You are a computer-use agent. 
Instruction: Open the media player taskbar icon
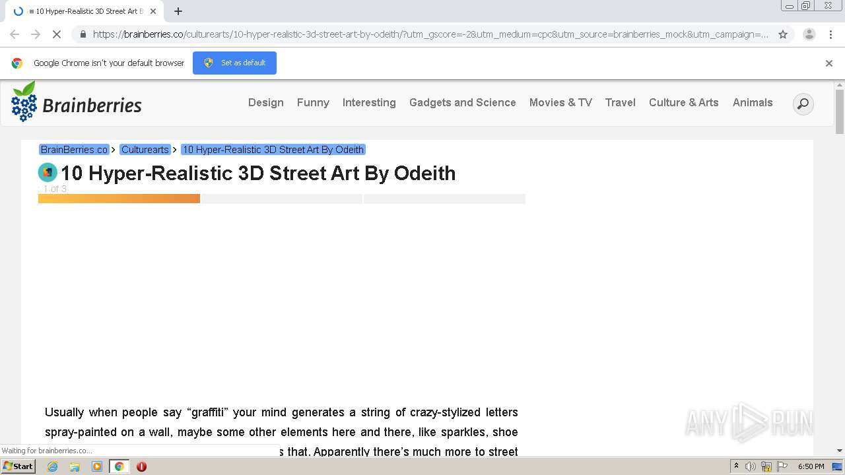[97, 466]
